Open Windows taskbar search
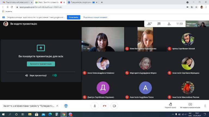209x117 pixels. coord(10,114)
